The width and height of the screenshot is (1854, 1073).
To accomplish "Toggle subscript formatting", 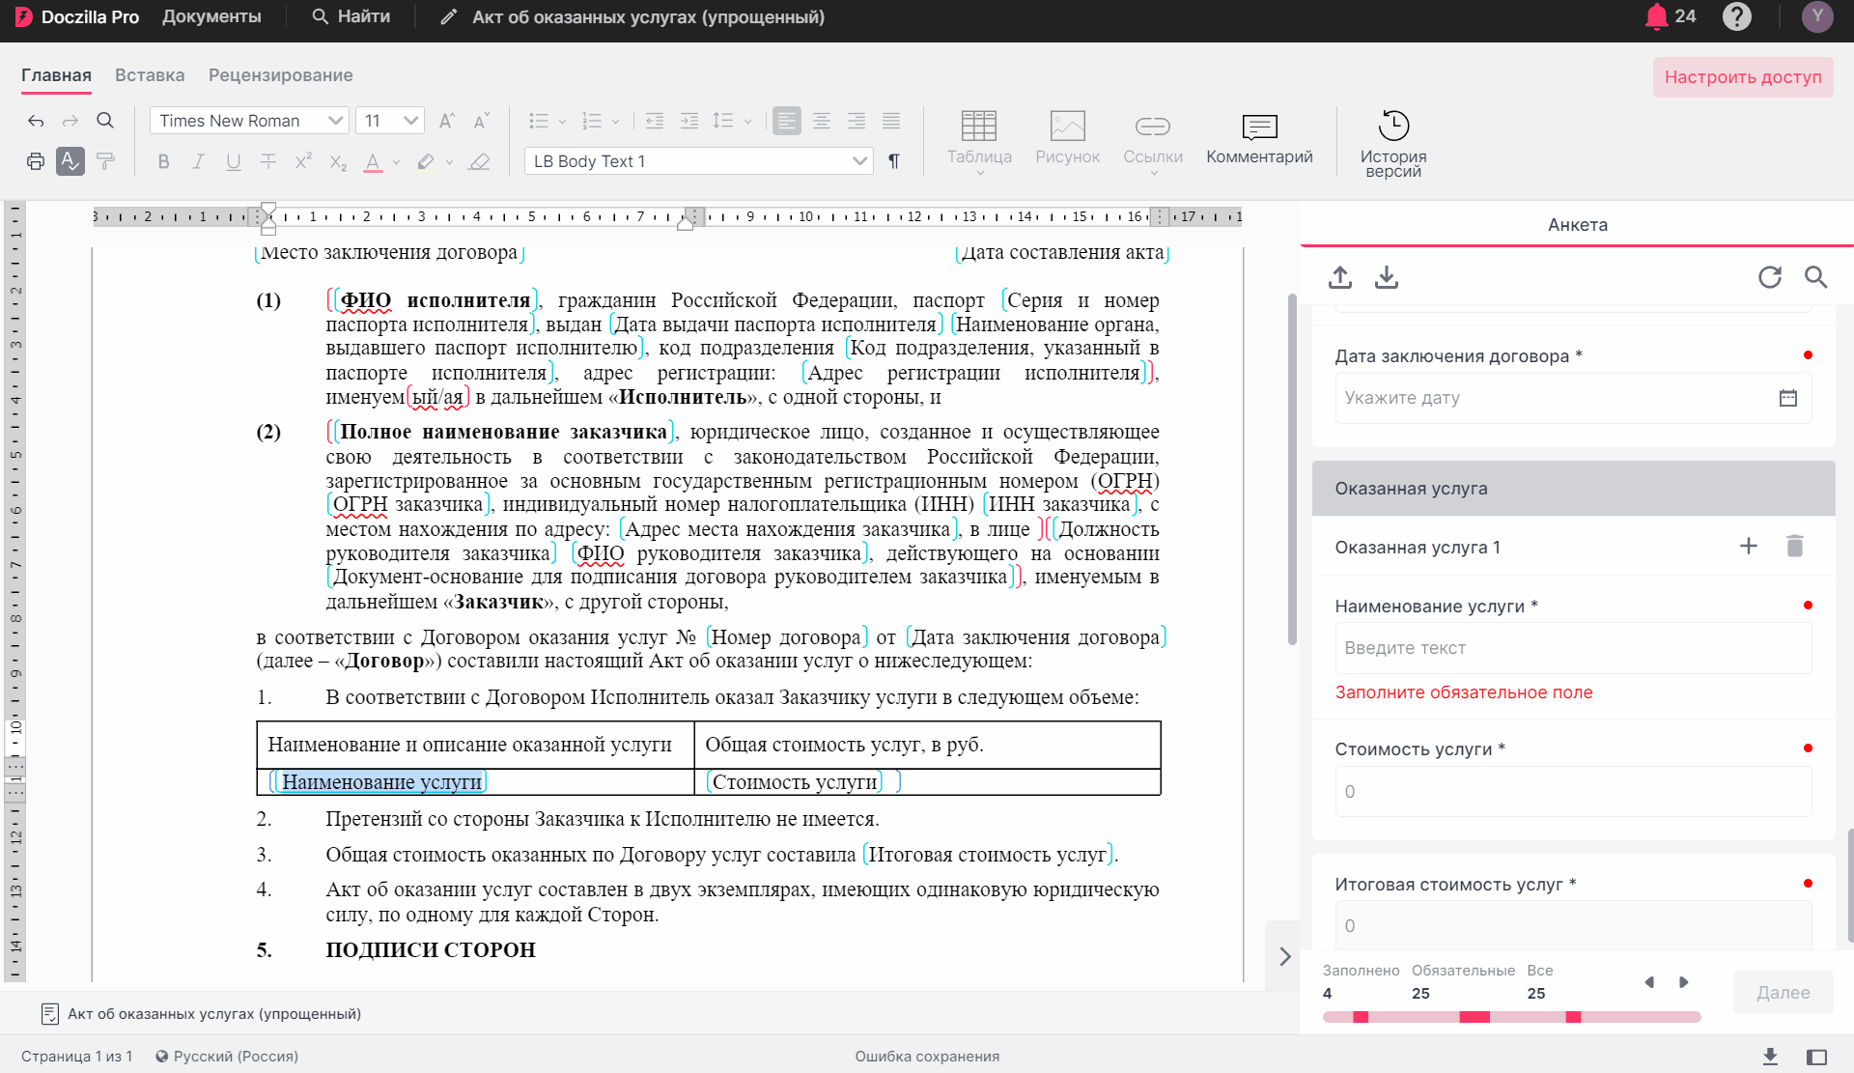I will (x=338, y=161).
